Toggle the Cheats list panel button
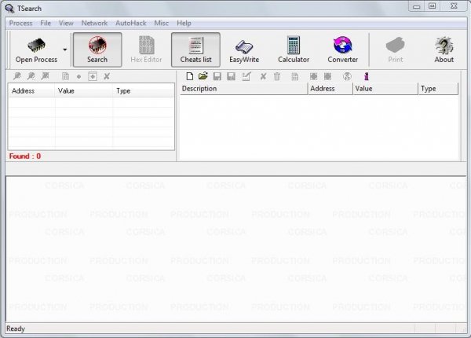This screenshot has width=471, height=338. [195, 50]
